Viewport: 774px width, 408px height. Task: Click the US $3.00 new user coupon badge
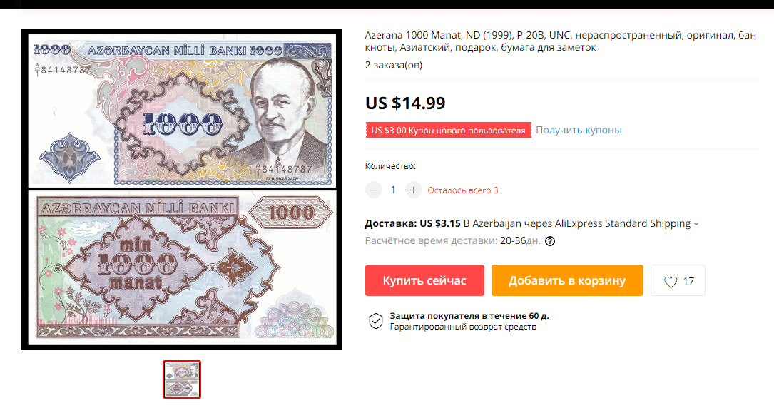(x=448, y=131)
